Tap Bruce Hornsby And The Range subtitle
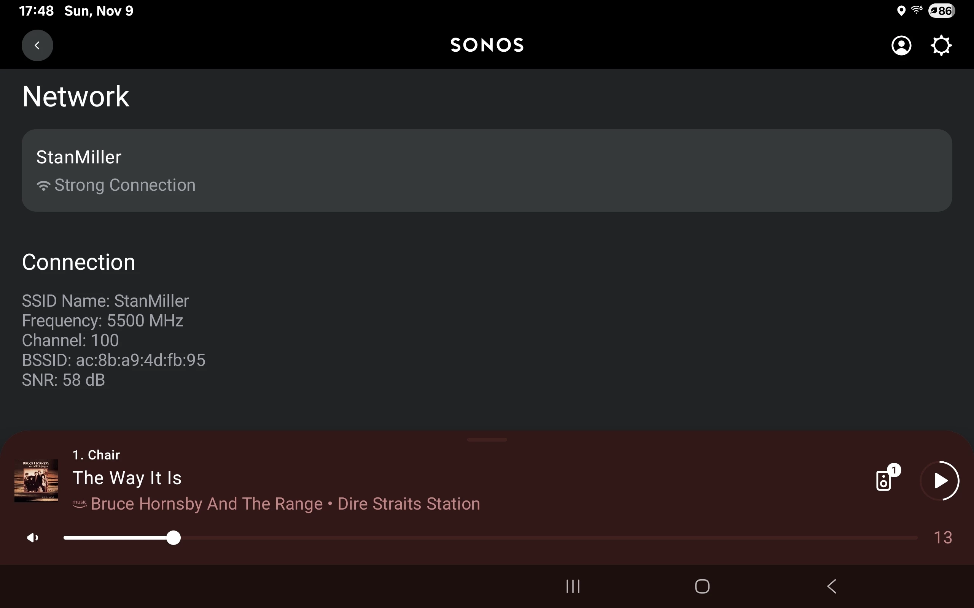This screenshot has width=974, height=608. point(207,504)
